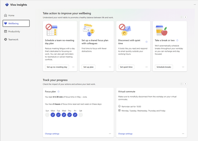The height and width of the screenshot is (141, 198).
Task: Click the shared focus plan illustration
Action: (x=88, y=30)
